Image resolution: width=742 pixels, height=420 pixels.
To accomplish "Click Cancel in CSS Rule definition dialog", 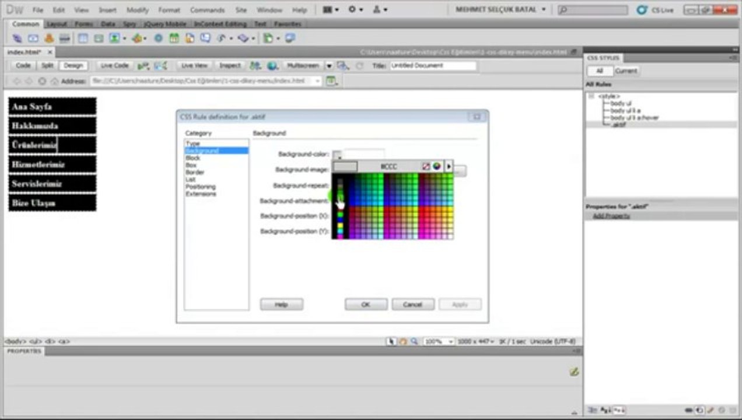I will (x=412, y=304).
